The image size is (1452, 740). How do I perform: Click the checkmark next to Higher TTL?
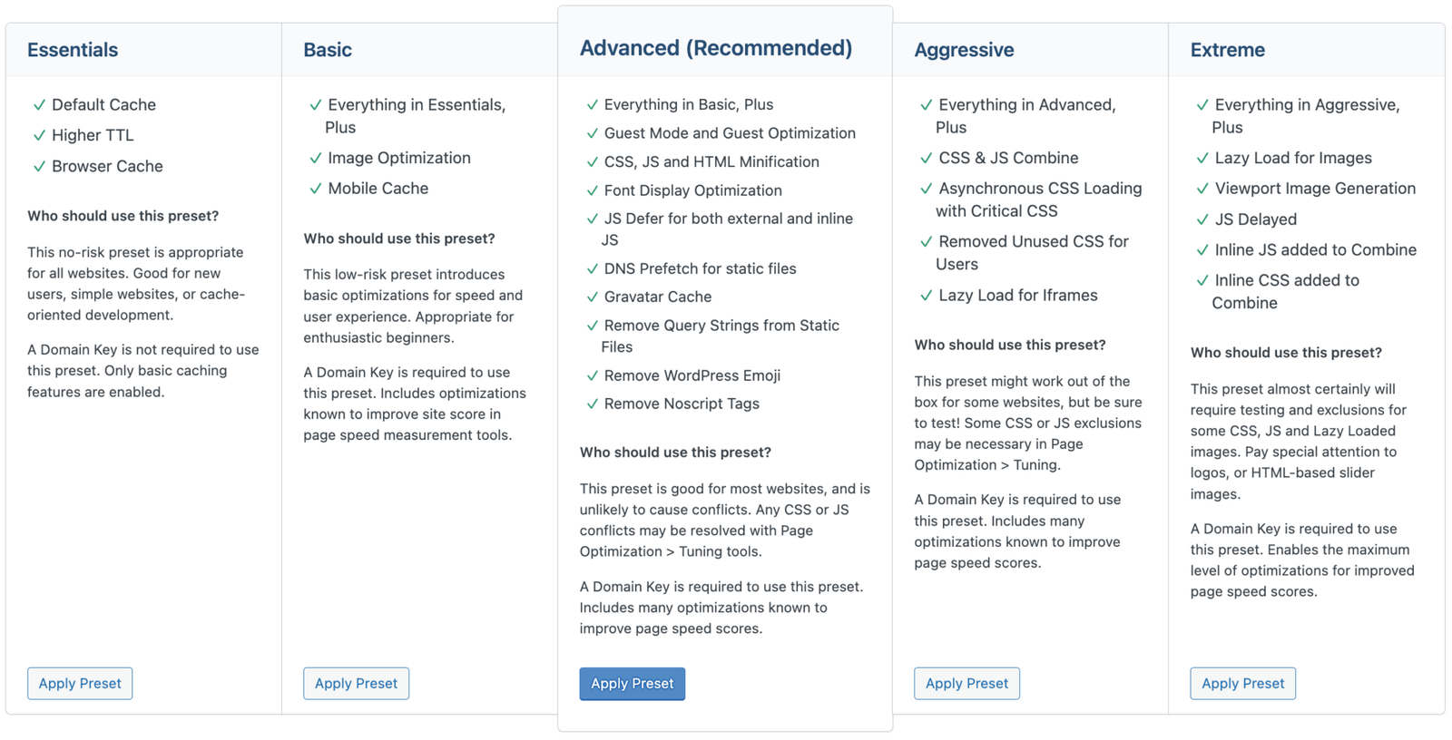pyautogui.click(x=39, y=136)
